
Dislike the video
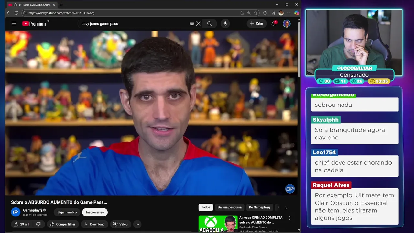click(x=38, y=224)
